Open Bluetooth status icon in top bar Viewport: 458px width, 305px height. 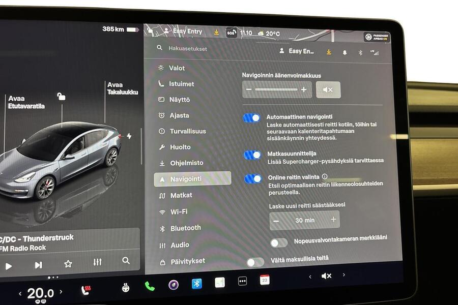point(360,51)
